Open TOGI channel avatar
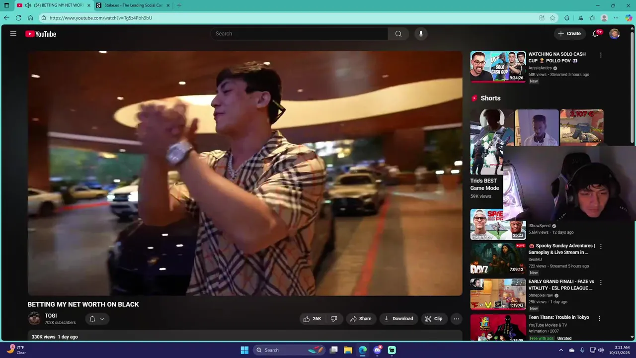The height and width of the screenshot is (358, 636). (x=34, y=319)
